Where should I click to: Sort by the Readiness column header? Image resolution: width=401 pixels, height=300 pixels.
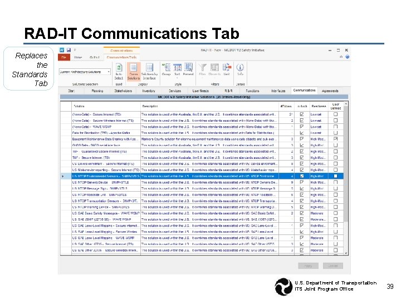click(x=319, y=106)
